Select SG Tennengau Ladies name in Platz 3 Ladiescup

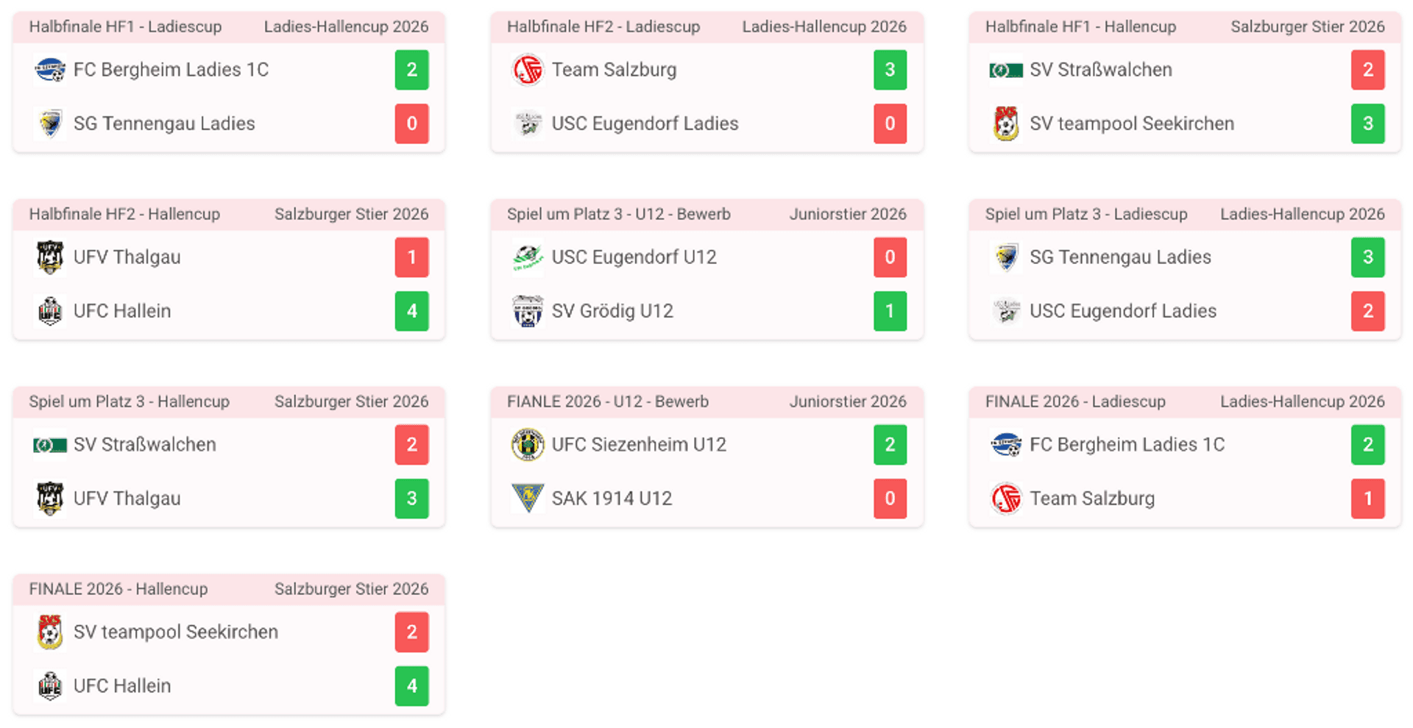pos(1120,257)
